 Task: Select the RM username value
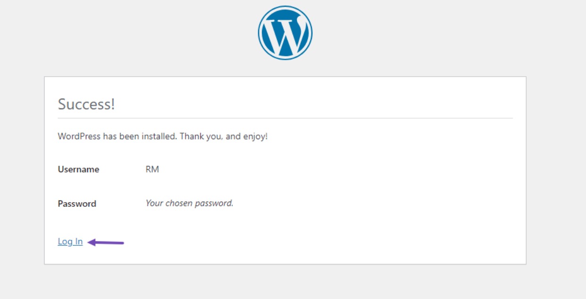pyautogui.click(x=152, y=170)
